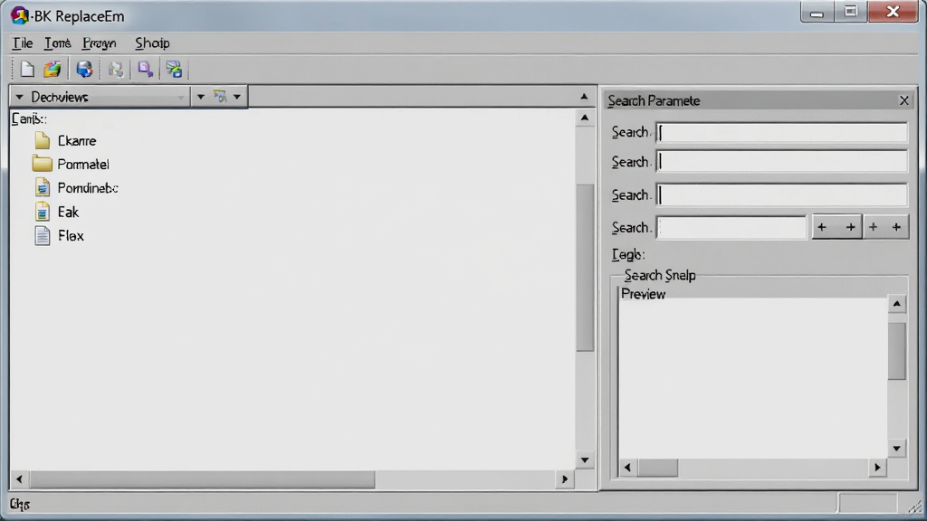Click the purple magnifier search toolbar icon
927x521 pixels.
(x=145, y=69)
